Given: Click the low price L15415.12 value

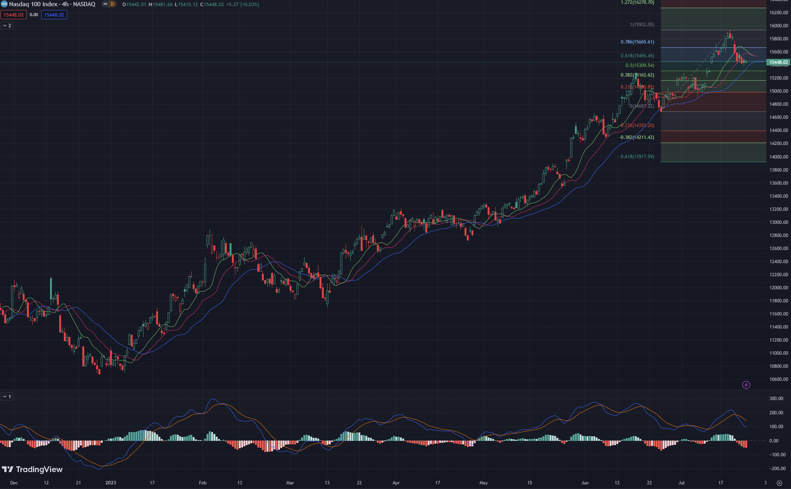Looking at the screenshot, I should click(186, 5).
